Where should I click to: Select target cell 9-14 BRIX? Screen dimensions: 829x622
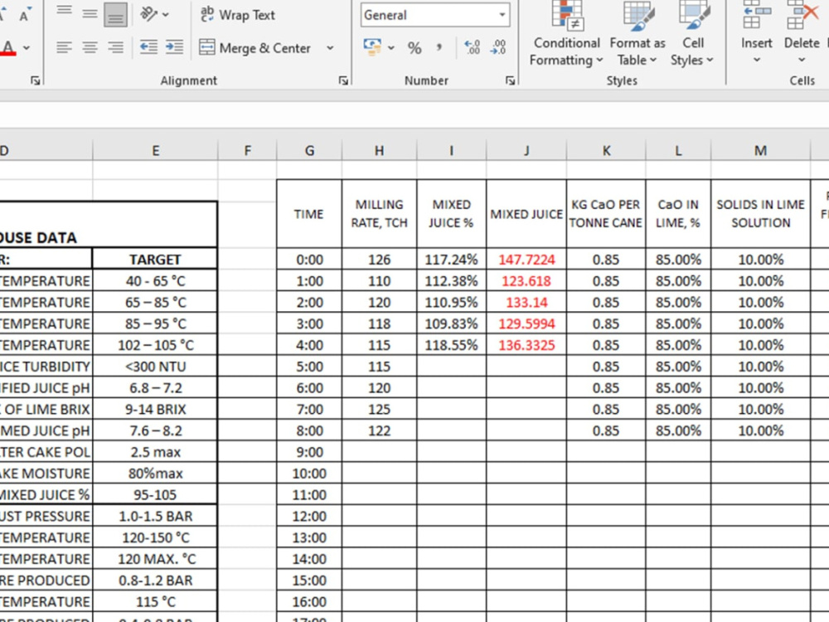click(155, 410)
